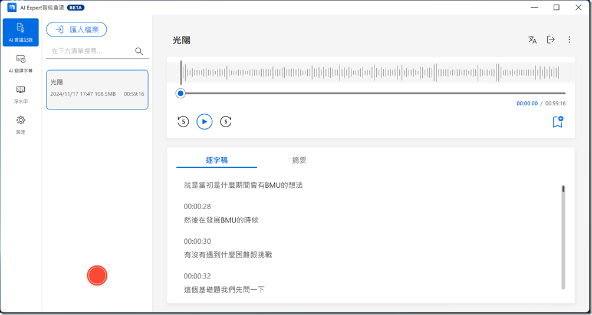This screenshot has height=315, width=592.
Task: Click the line 這個基礎題我們先問一下
Action: tap(224, 290)
